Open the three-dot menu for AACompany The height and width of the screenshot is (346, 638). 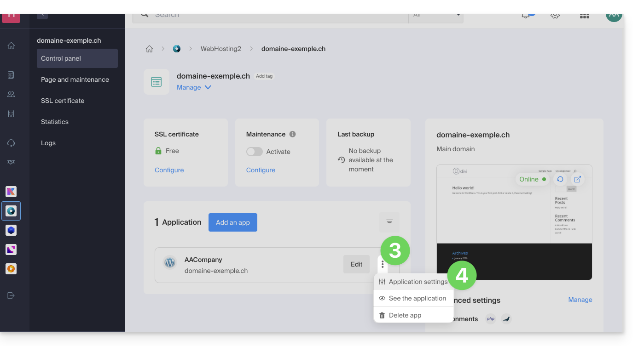(x=383, y=265)
